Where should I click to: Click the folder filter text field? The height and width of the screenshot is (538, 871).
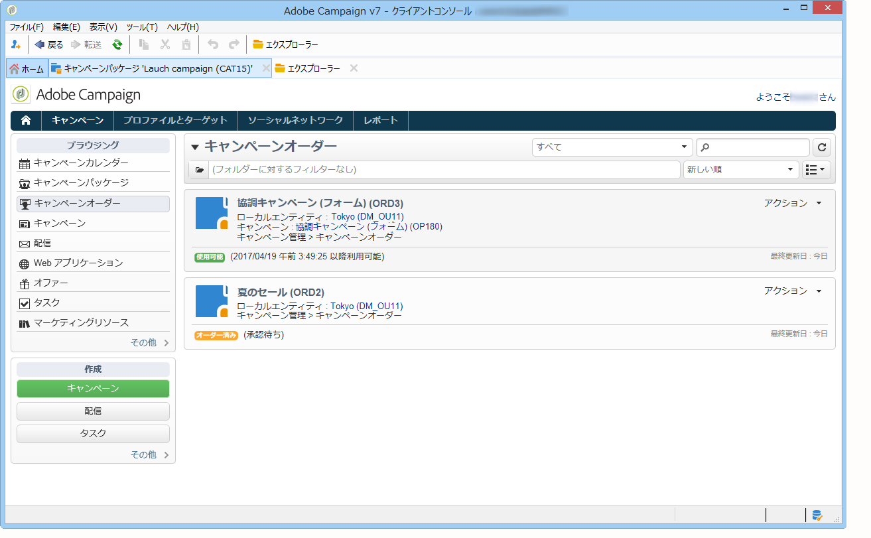click(x=444, y=170)
